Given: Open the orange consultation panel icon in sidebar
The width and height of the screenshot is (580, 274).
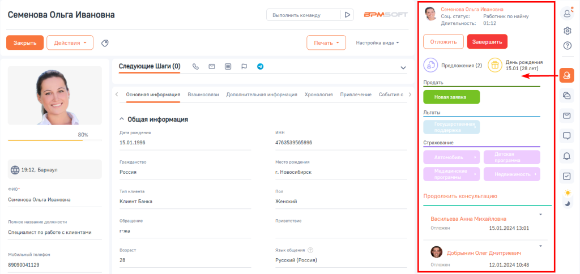Looking at the screenshot, I should [566, 75].
